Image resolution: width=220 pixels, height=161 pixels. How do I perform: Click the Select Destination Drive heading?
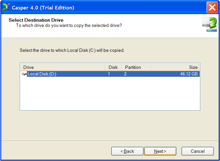(x=36, y=20)
